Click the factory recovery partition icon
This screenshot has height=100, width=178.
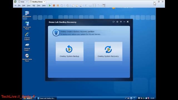56,33
